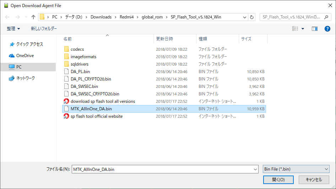
Task: Click 'download sp flash tool all versions' name
Action: (103, 101)
